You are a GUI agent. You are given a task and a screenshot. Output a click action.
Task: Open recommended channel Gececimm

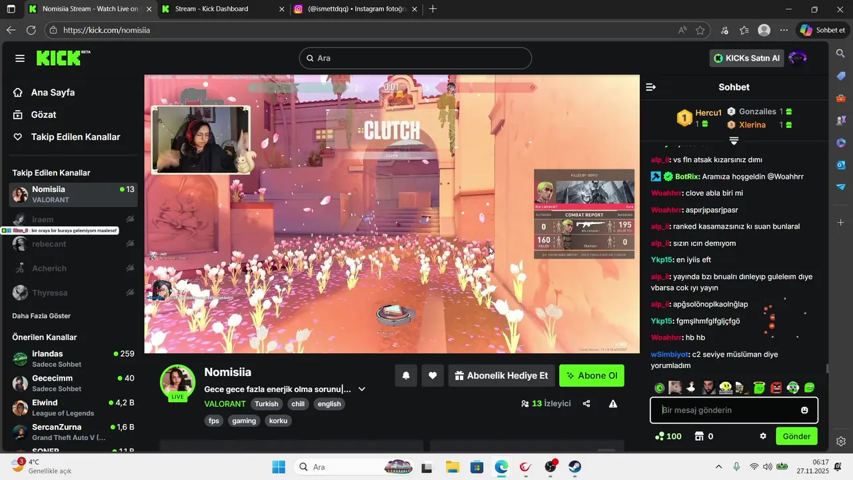[74, 383]
